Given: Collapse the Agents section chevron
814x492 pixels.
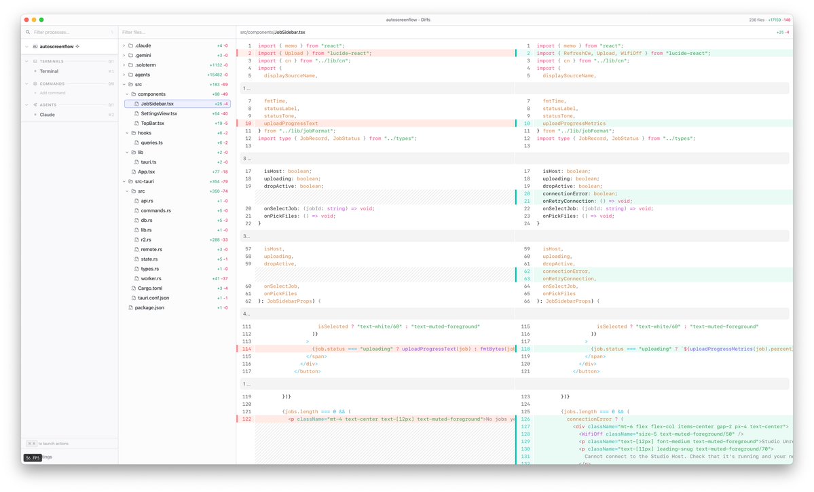Looking at the screenshot, I should (27, 105).
